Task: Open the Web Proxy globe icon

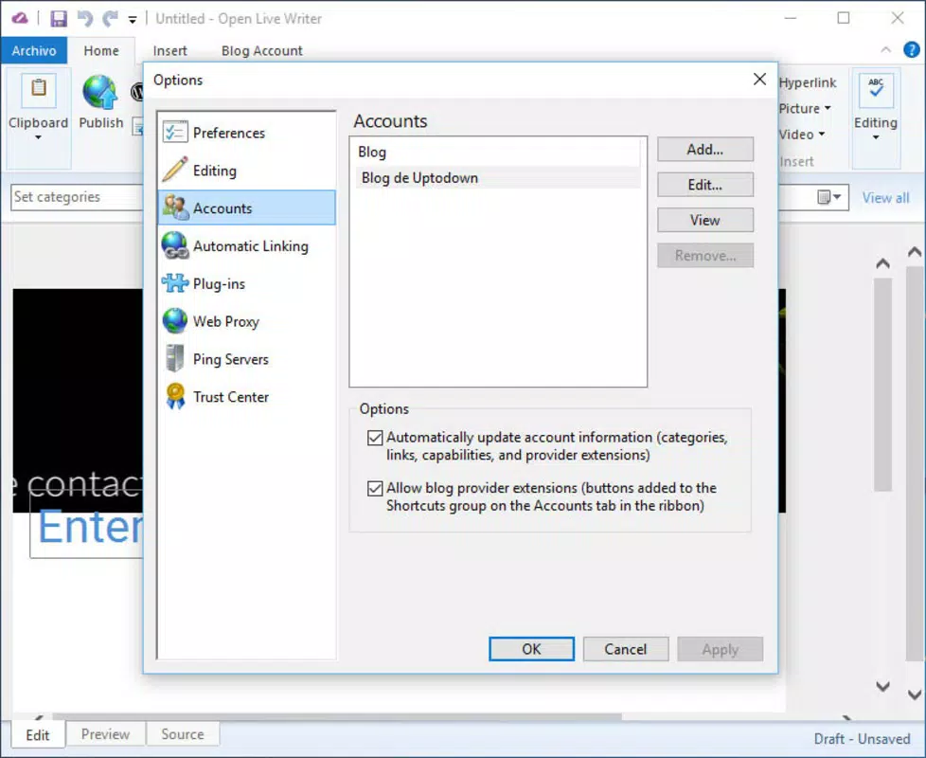Action: (175, 321)
